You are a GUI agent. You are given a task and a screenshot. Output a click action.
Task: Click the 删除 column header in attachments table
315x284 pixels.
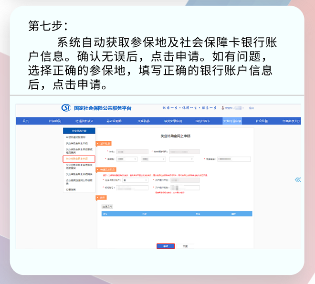(233, 214)
